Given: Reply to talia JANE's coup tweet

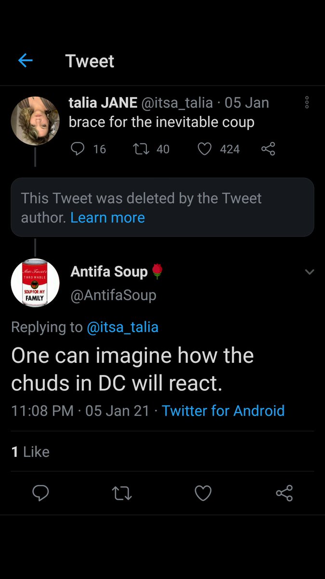Looking at the screenshot, I should pos(78,149).
